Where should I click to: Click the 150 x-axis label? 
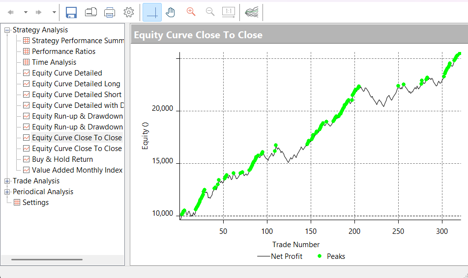pos(311,231)
